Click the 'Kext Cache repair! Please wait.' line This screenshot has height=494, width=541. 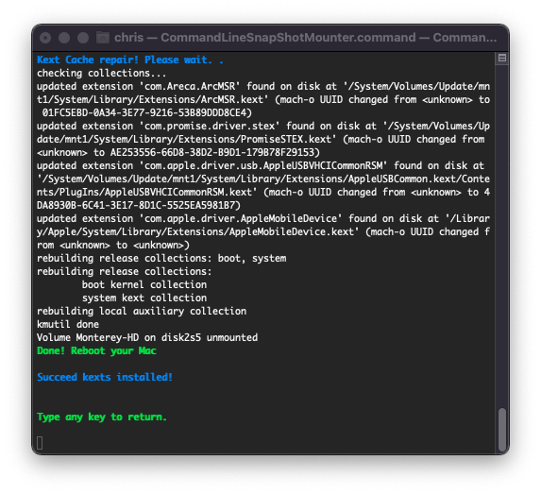pyautogui.click(x=130, y=60)
